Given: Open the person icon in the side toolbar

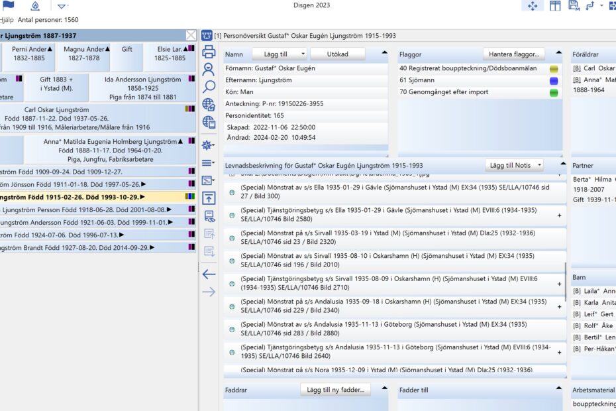Looking at the screenshot, I should pyautogui.click(x=209, y=69).
